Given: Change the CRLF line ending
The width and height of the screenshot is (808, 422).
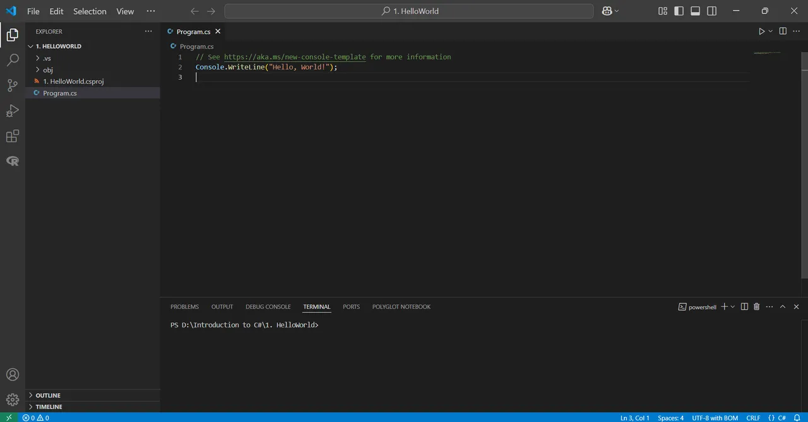Looking at the screenshot, I should [x=753, y=418].
